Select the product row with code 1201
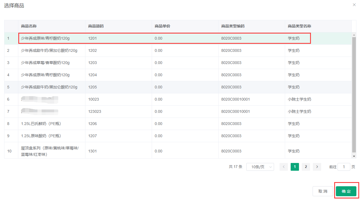Viewport: 360px width, 199px height. (x=92, y=38)
